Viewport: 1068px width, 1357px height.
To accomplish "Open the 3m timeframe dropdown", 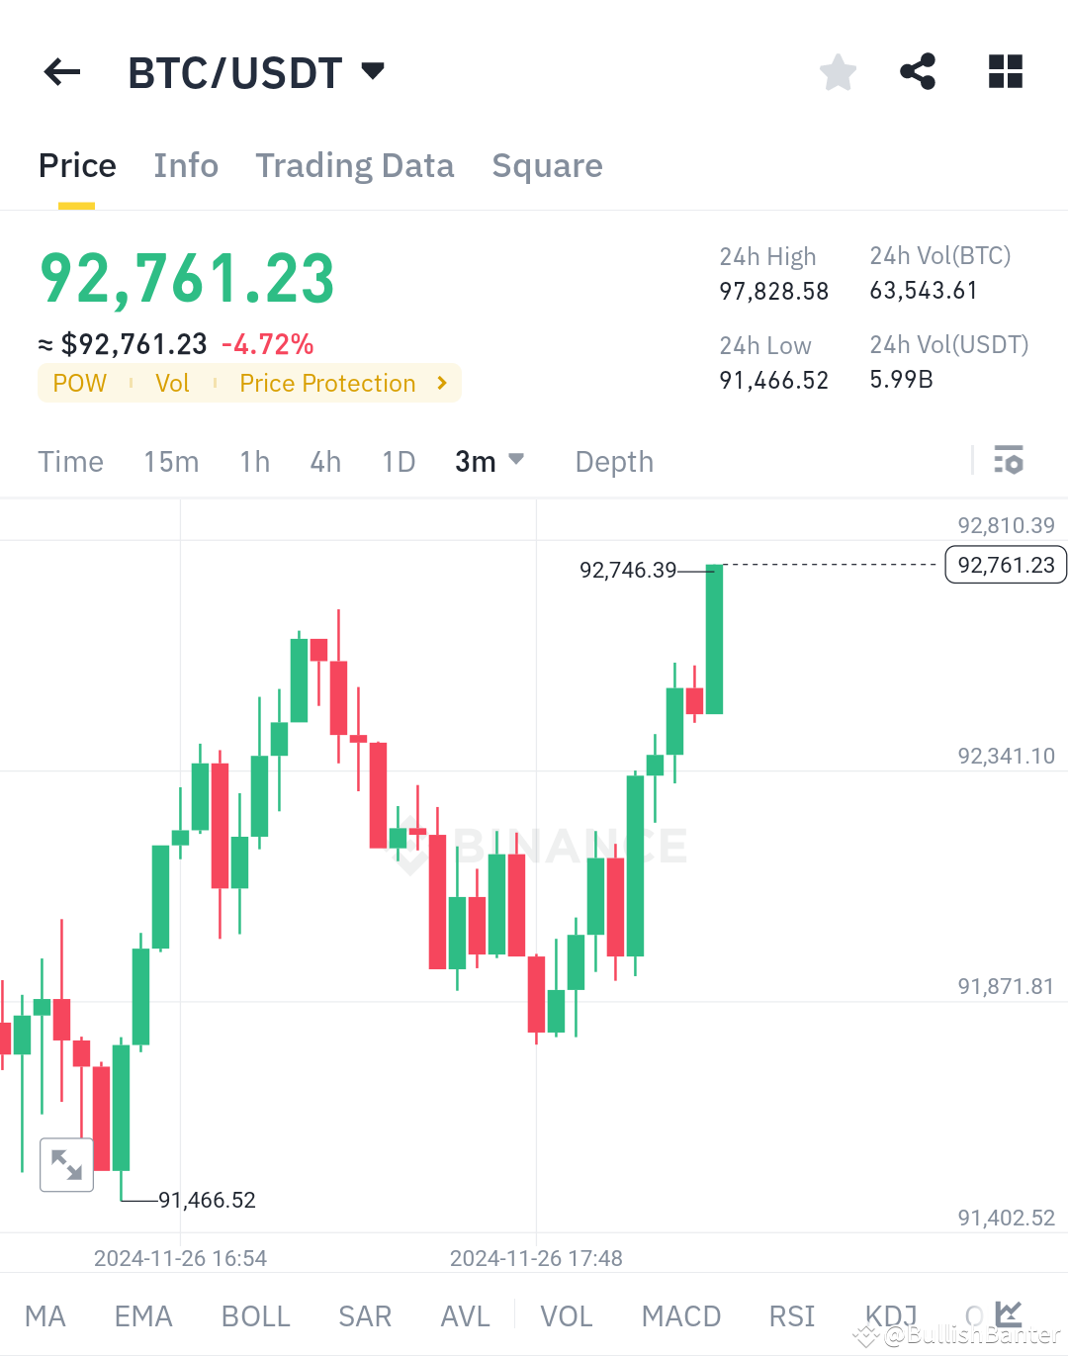I will 489,461.
